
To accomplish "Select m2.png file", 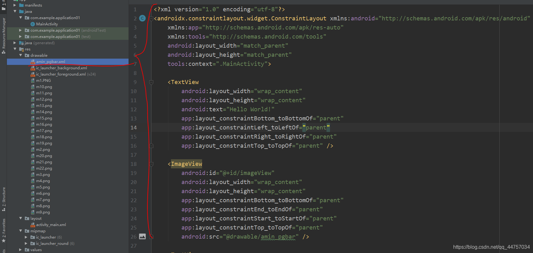I will 43,150.
